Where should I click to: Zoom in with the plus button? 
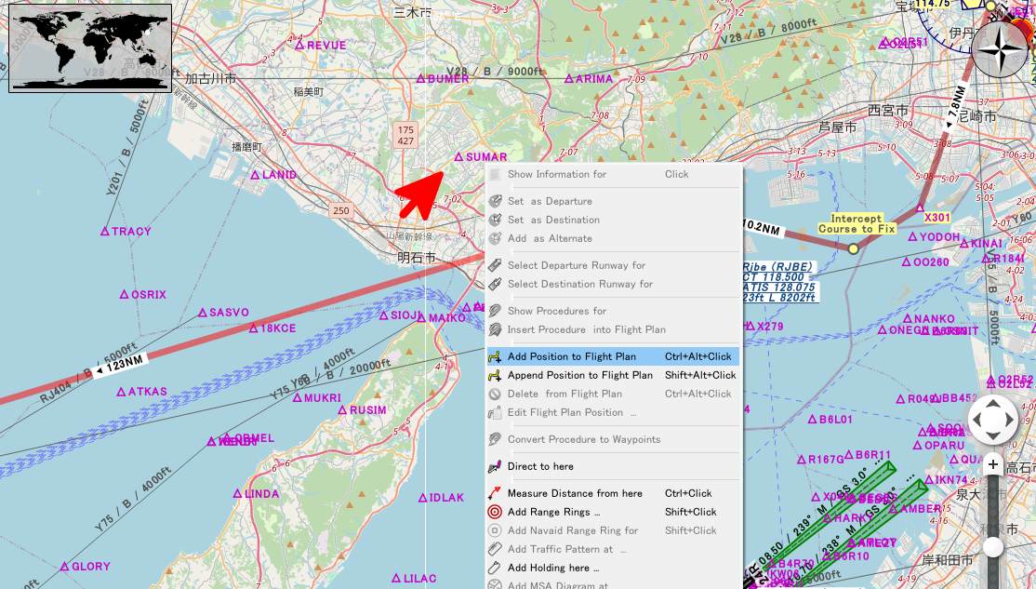coord(993,464)
